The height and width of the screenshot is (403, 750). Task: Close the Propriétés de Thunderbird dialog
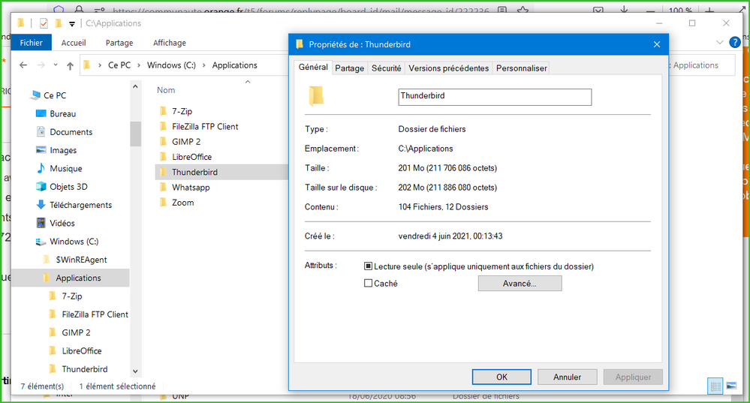coord(657,44)
